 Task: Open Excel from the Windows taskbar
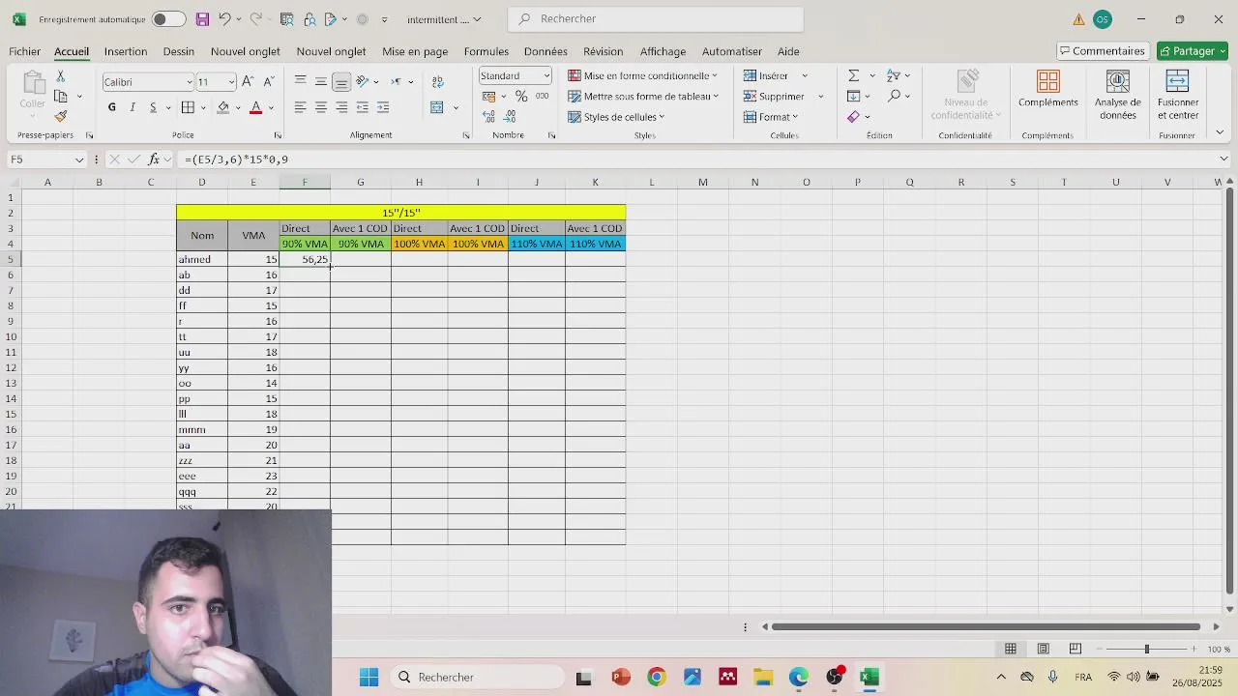pos(870,678)
